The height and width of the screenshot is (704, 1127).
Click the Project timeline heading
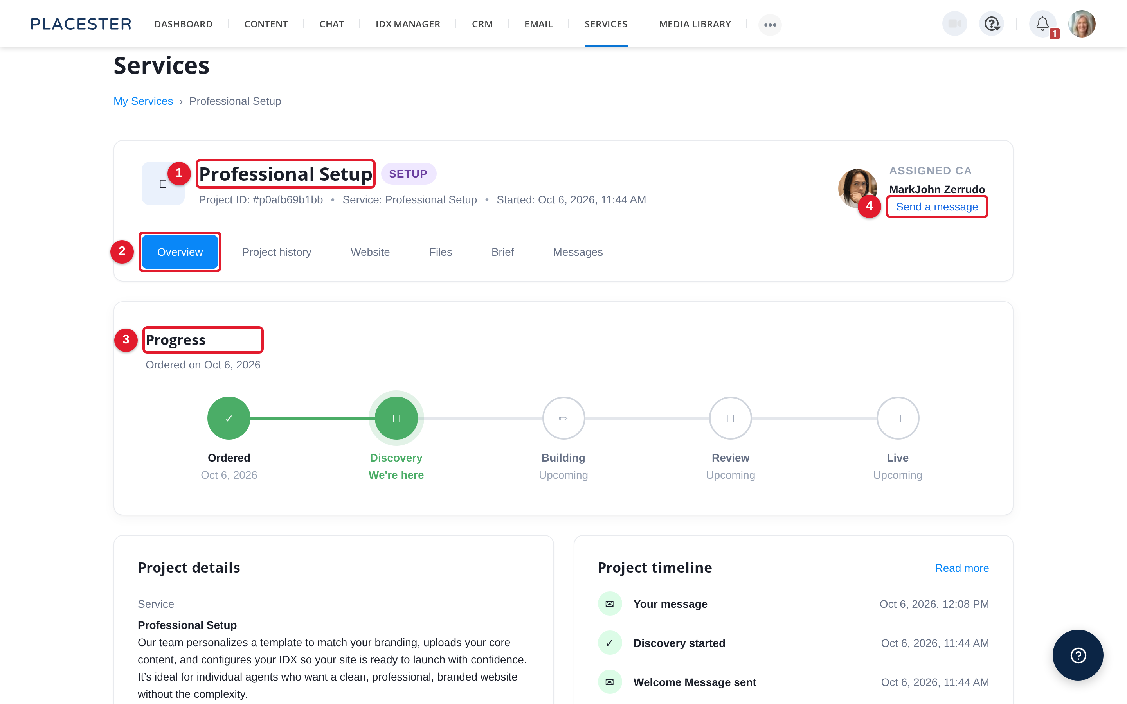pyautogui.click(x=655, y=568)
